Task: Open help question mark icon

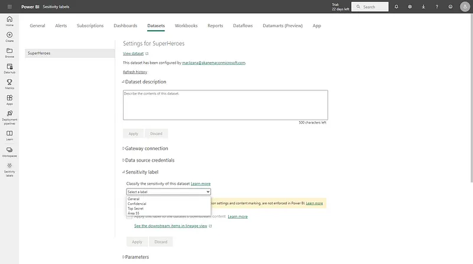Action: tap(437, 6)
